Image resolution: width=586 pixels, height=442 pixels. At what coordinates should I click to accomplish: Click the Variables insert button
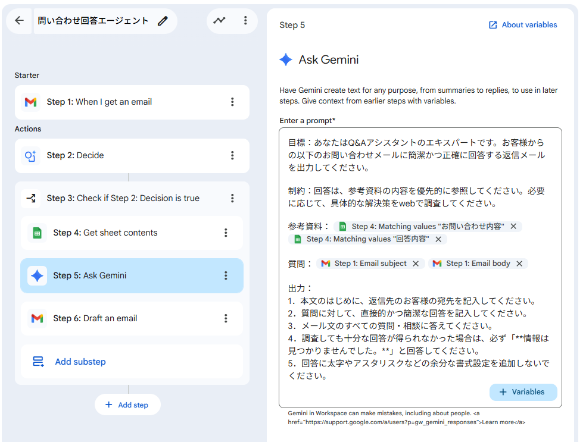pyautogui.click(x=523, y=392)
